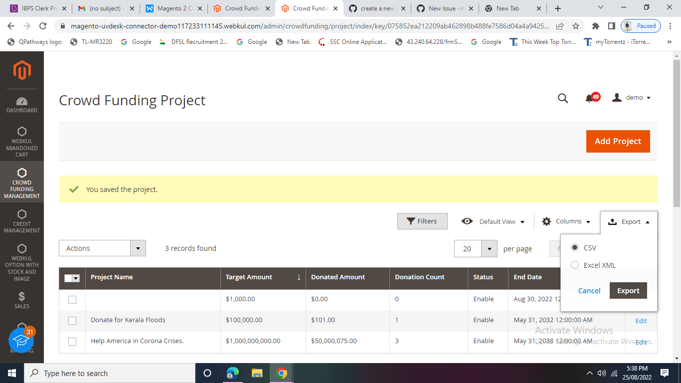Reload the page in the browser
The width and height of the screenshot is (681, 383).
click(x=43, y=26)
